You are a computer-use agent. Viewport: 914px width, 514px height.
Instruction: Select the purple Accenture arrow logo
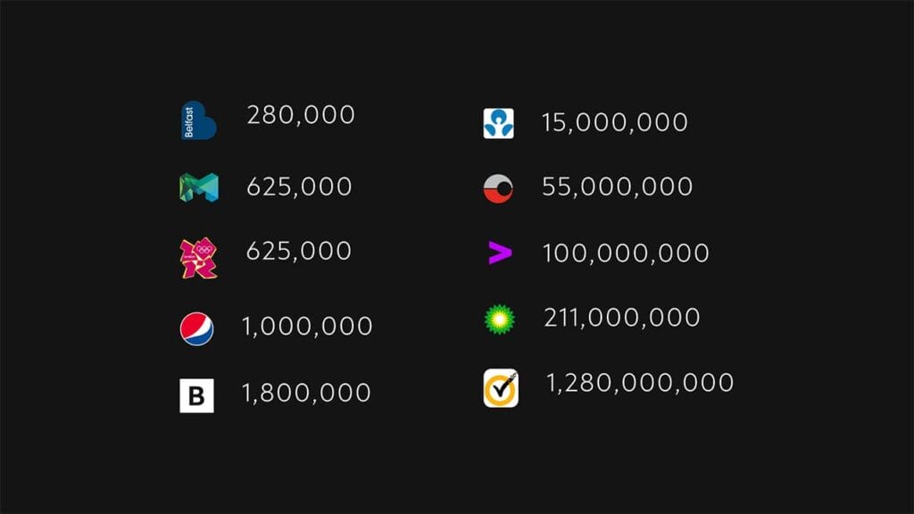pos(500,253)
